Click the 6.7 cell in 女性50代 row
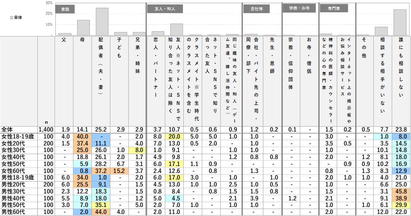Screen dimensions: 411x216 (119, 164)
